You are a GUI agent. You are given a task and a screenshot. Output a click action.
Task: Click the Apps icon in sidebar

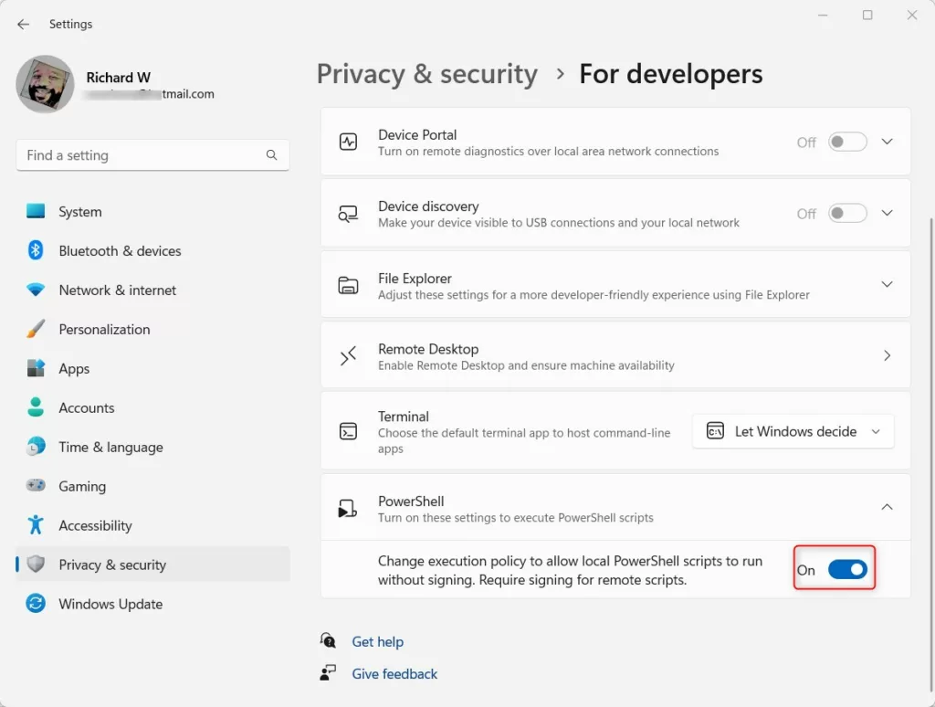(36, 369)
